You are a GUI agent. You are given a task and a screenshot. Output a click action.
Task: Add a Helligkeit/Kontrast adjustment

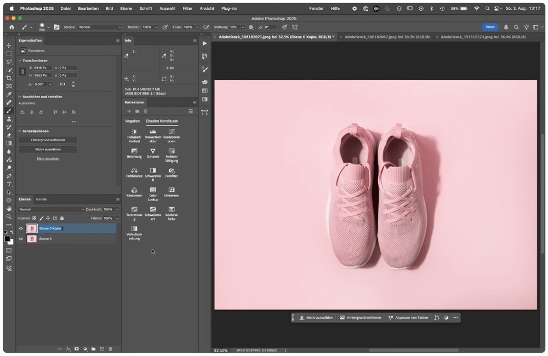tap(134, 132)
